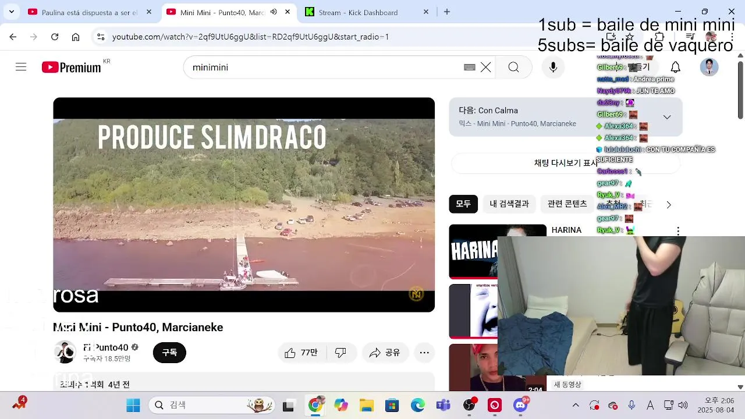Open Chrome from the taskbar
This screenshot has width=745, height=419.
point(315,406)
